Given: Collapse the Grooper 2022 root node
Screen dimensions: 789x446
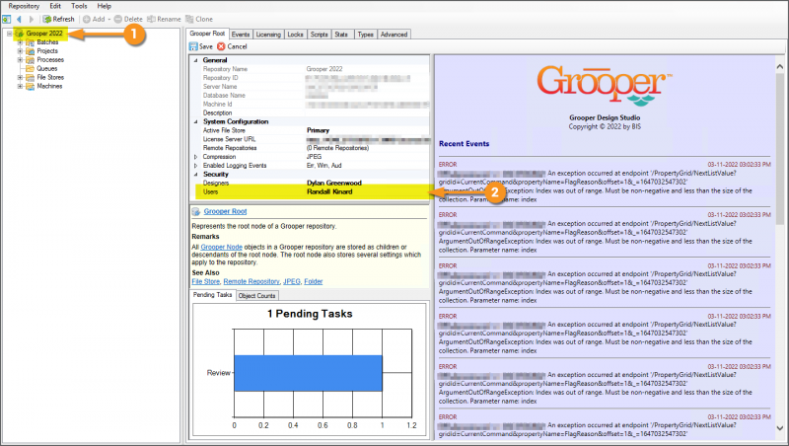Looking at the screenshot, I should 9,34.
